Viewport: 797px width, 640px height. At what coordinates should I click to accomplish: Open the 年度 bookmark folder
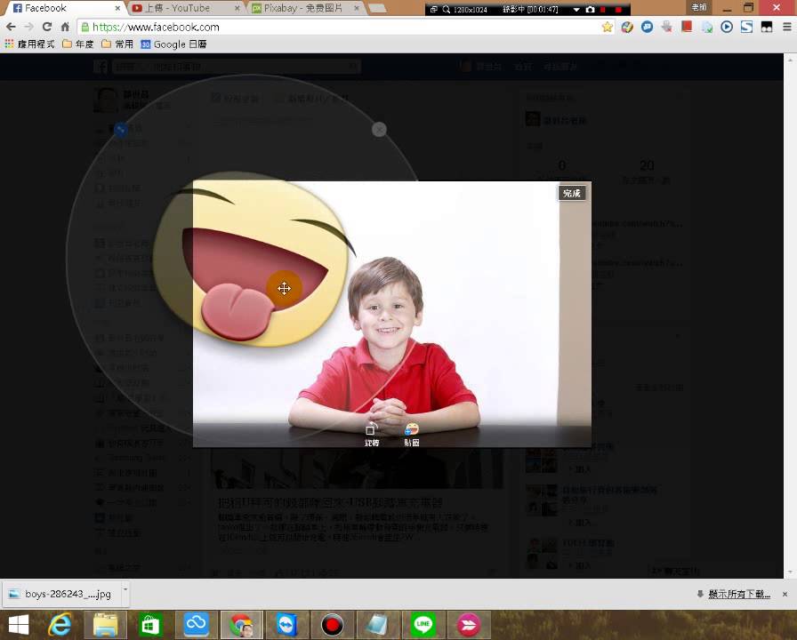[x=77, y=44]
